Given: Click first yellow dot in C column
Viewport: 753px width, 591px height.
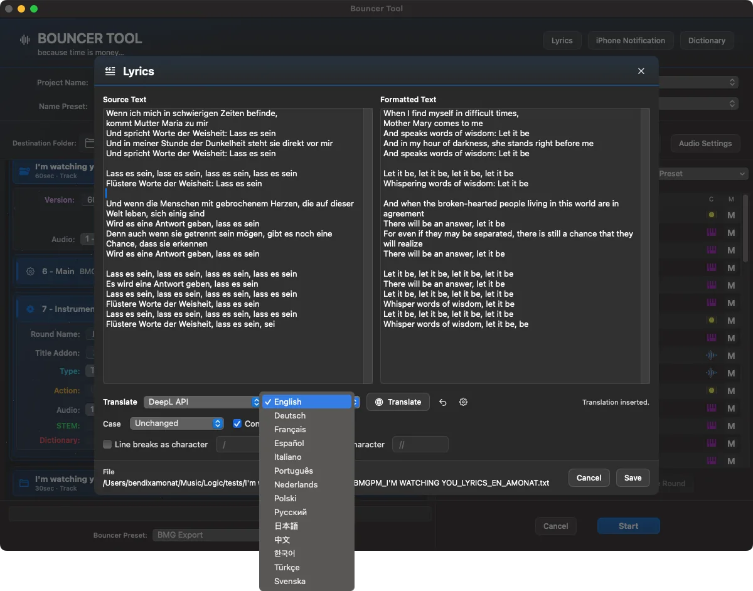Looking at the screenshot, I should (712, 215).
